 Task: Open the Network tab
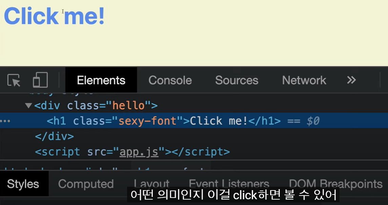click(x=304, y=80)
